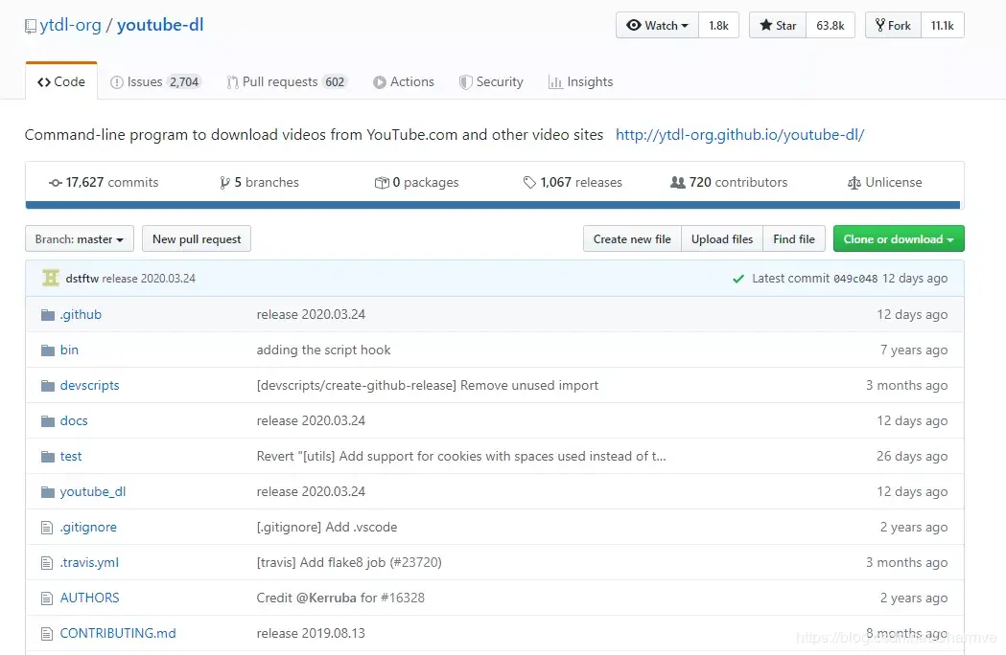This screenshot has width=1006, height=655.
Task: Star the repository
Action: [778, 25]
